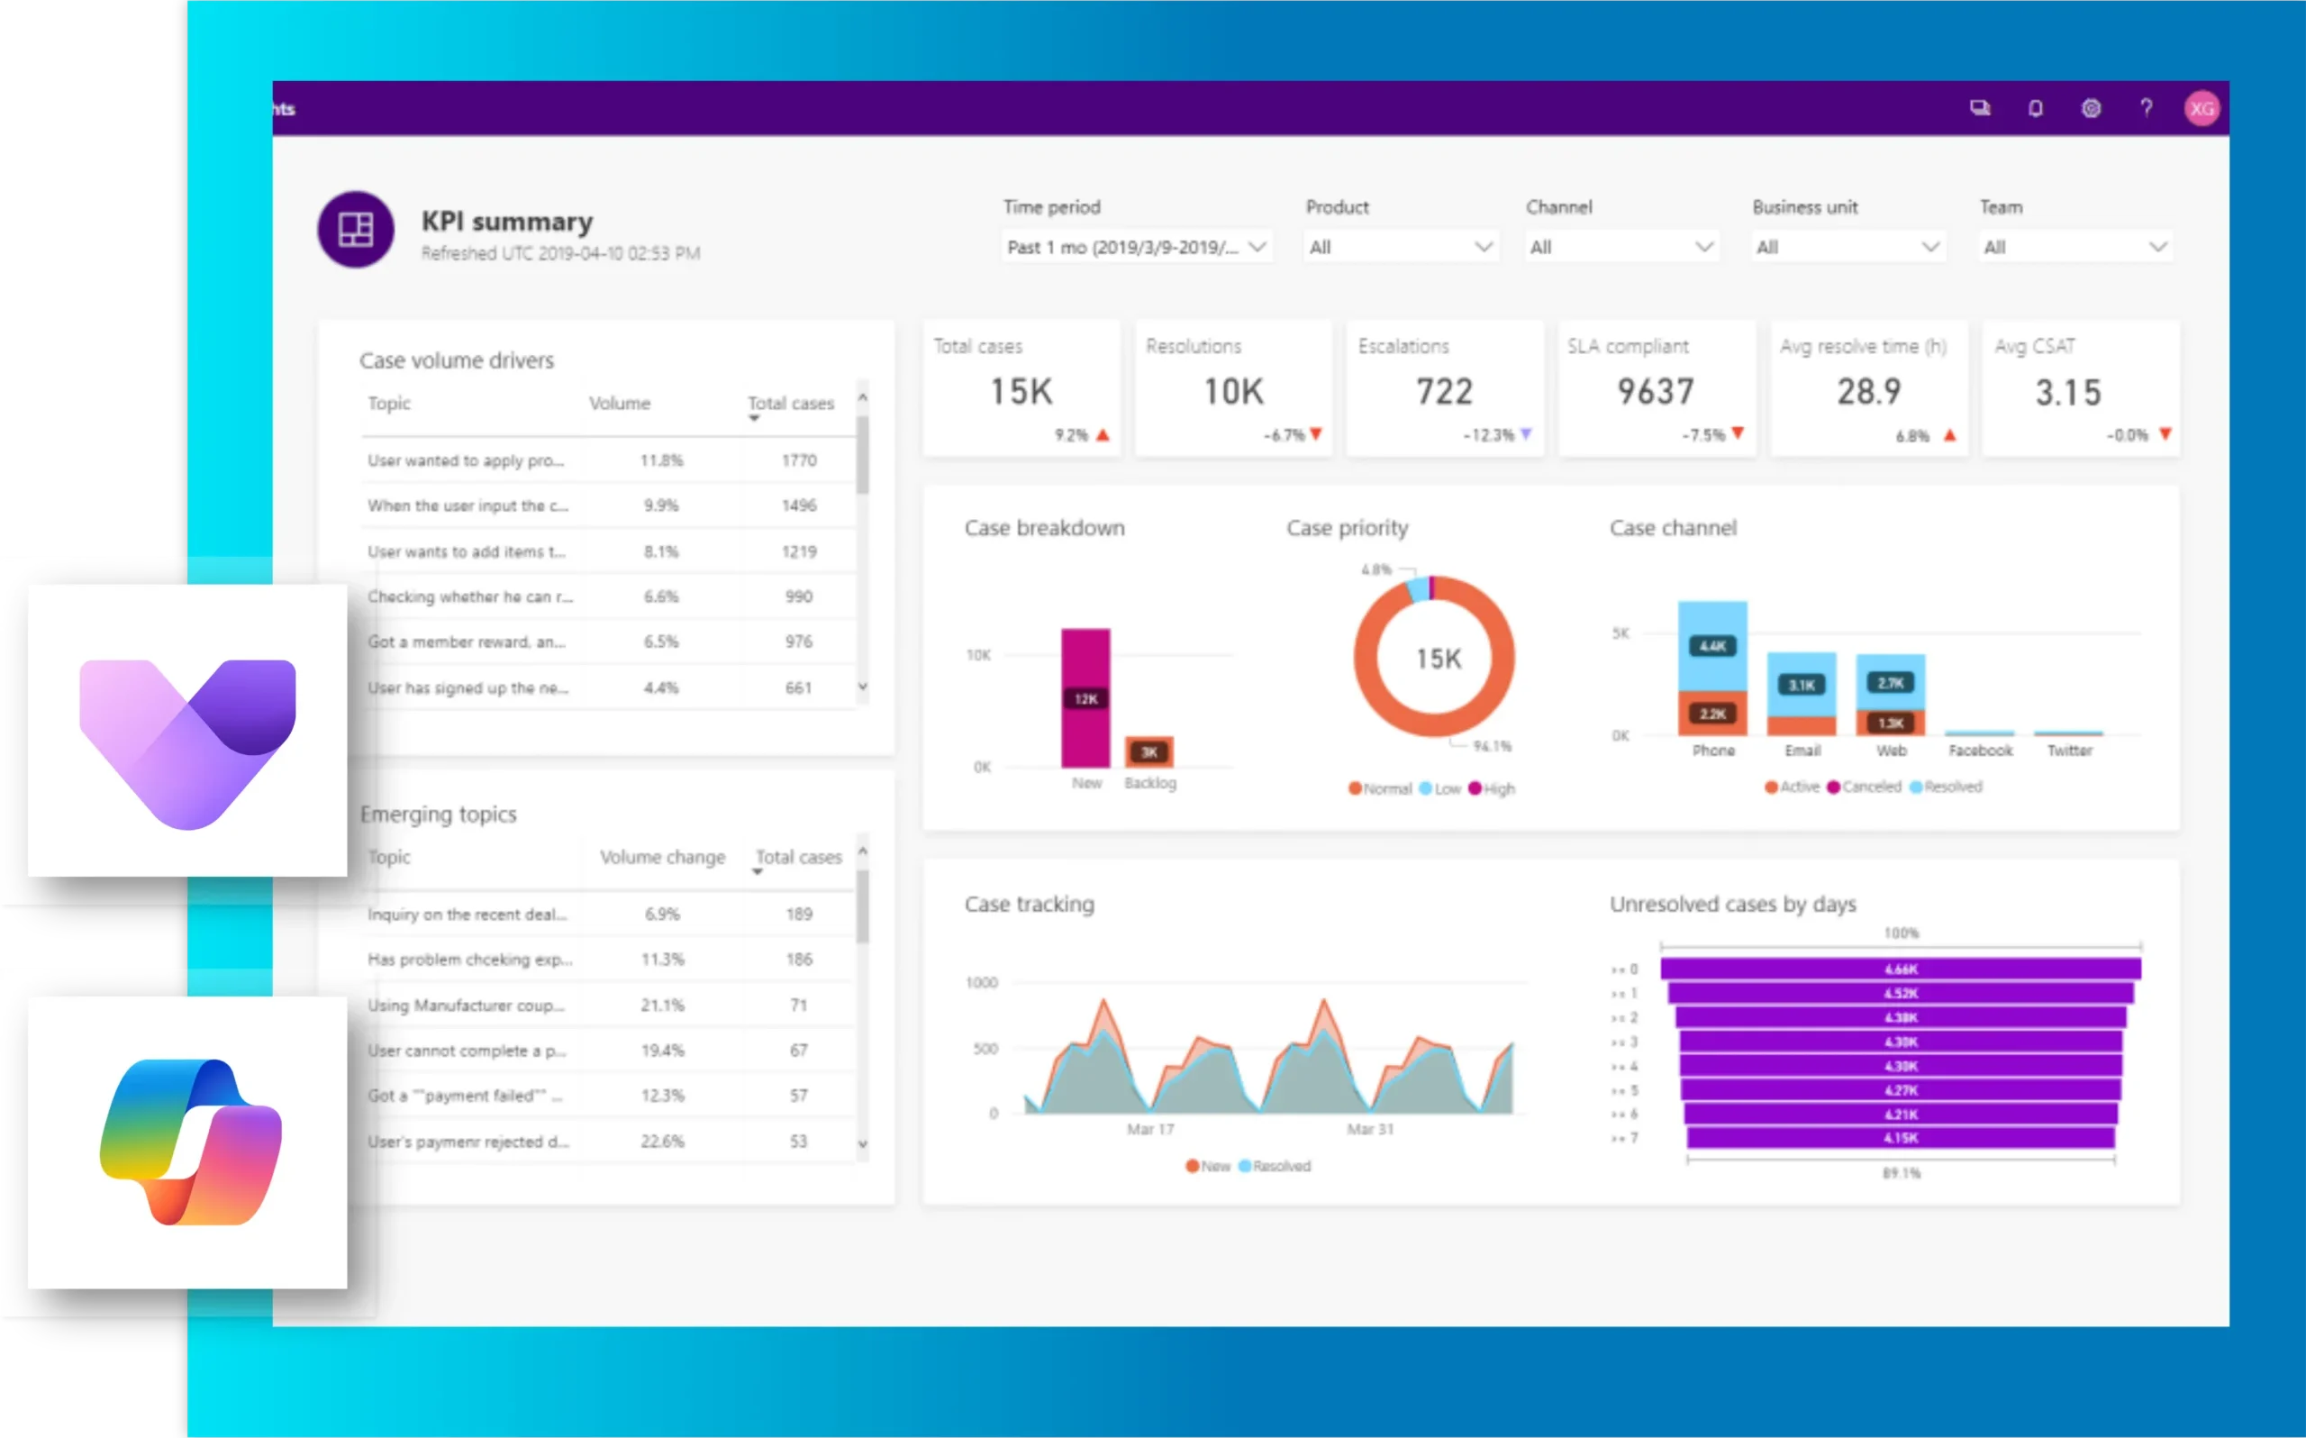This screenshot has height=1438, width=2306.
Task: Click the Case priority donut chart center 15K
Action: click(1439, 658)
